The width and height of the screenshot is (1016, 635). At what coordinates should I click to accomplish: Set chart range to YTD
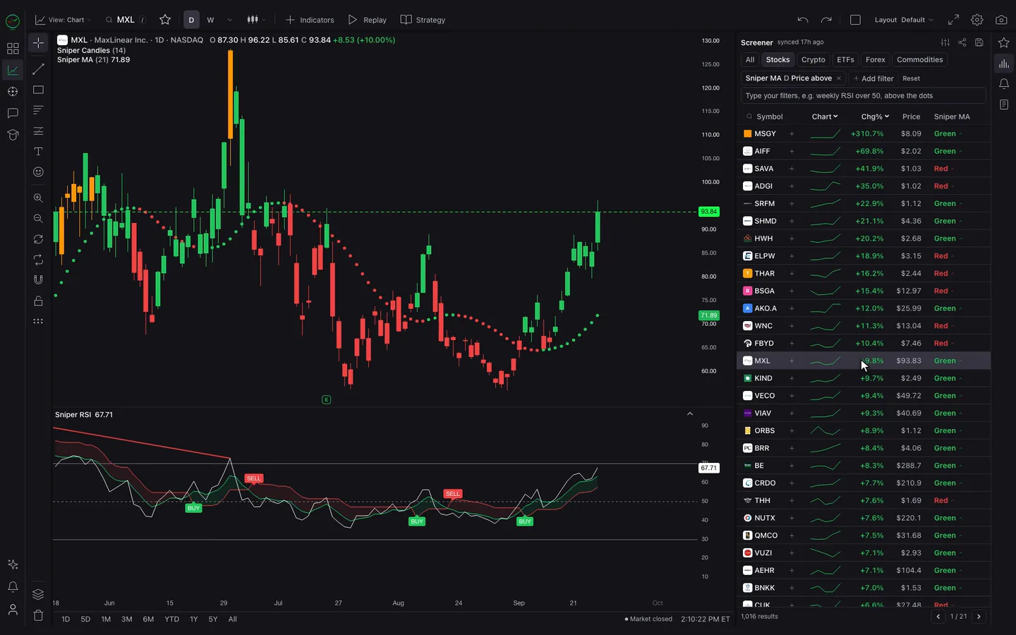[171, 619]
